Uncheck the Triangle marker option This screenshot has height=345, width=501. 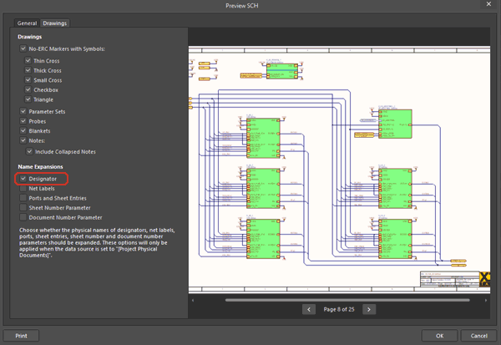(x=28, y=99)
